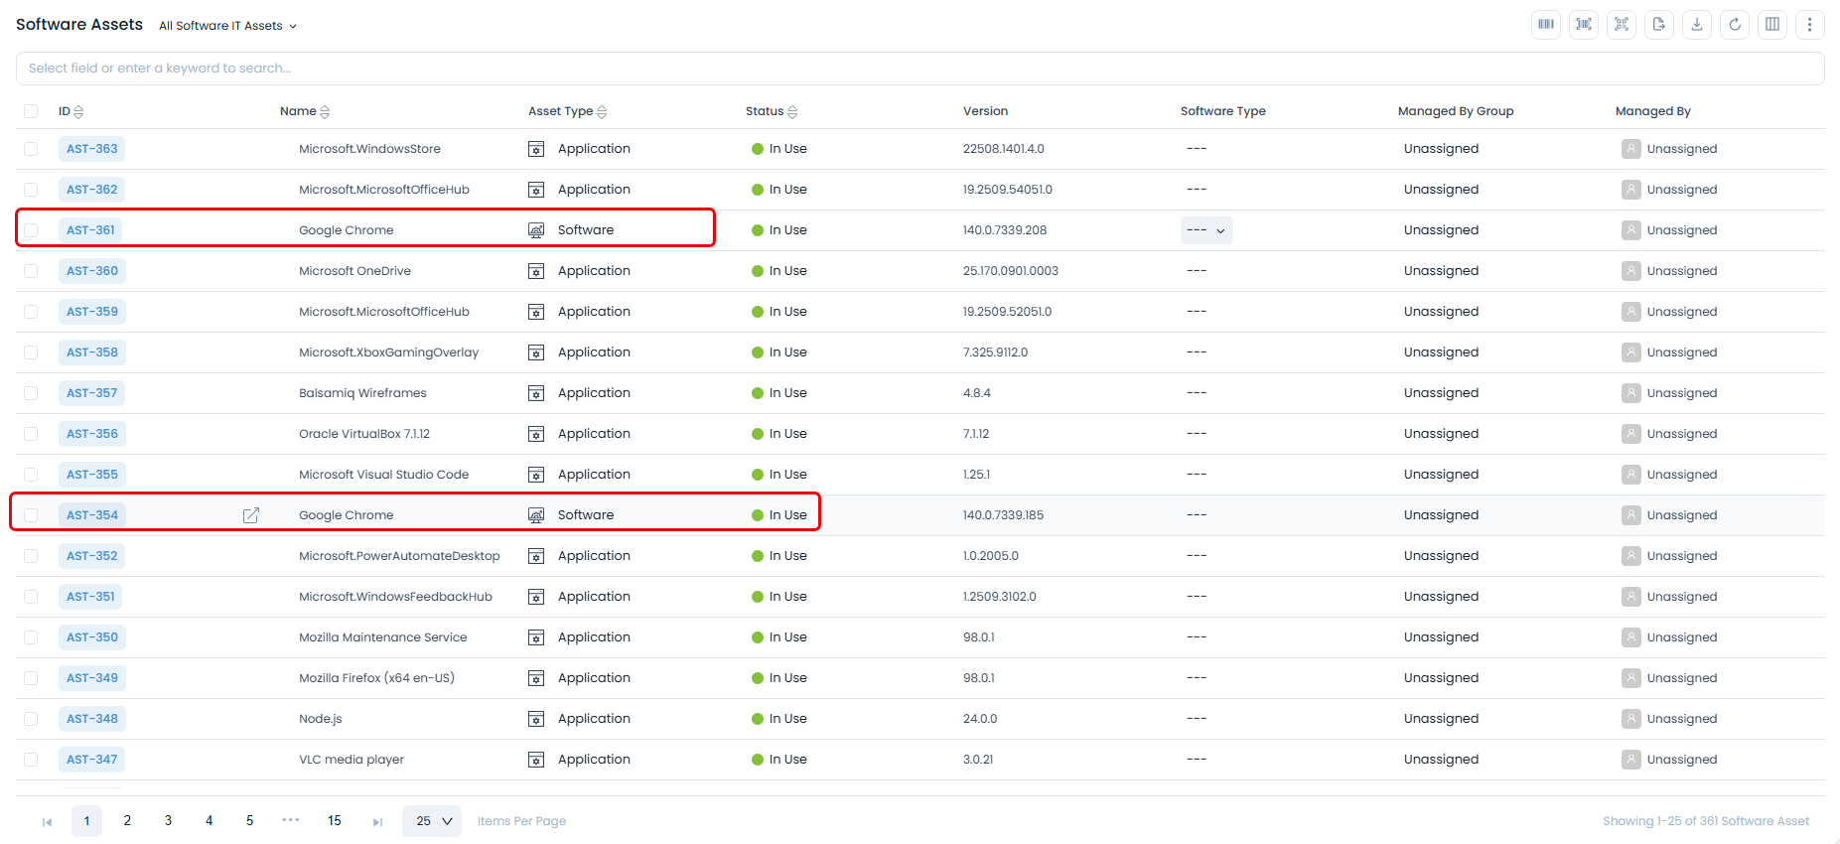Check the box for AST-363 row
This screenshot has width=1840, height=844.
tap(31, 149)
